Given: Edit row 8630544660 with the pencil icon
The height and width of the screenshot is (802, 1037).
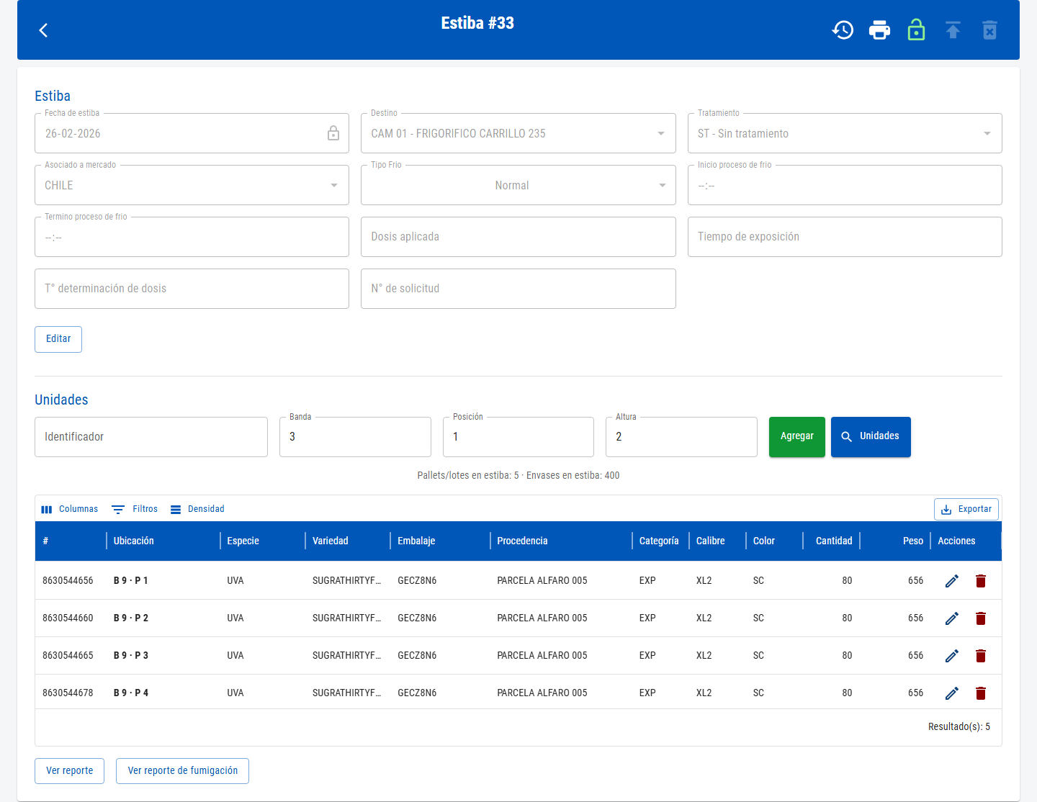Looking at the screenshot, I should 952,618.
